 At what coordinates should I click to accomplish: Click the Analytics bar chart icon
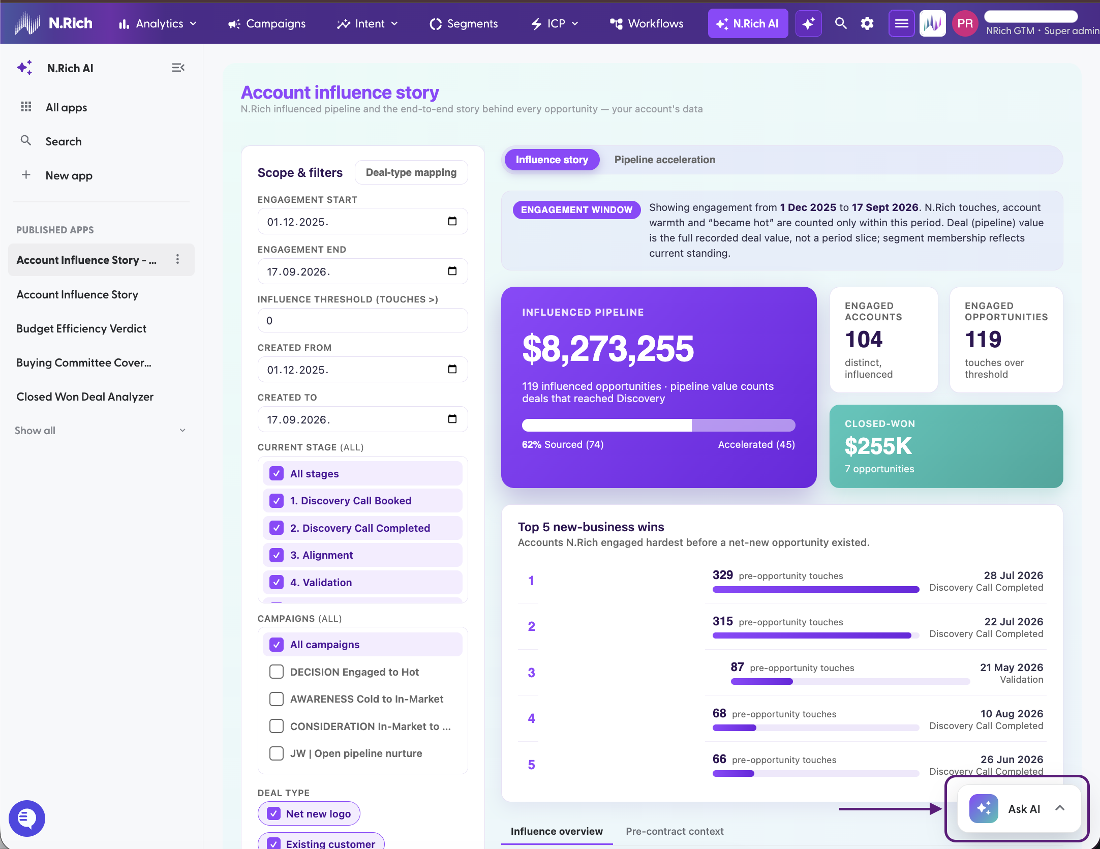click(124, 24)
